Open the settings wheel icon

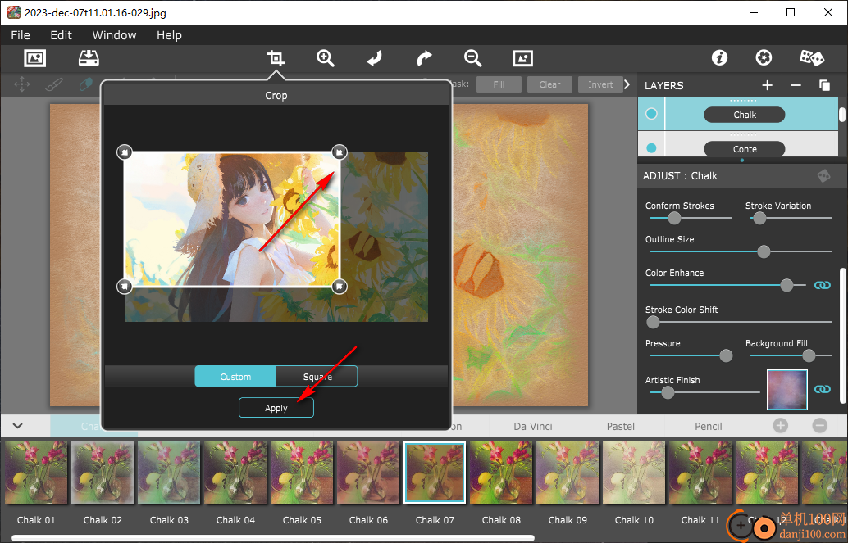[764, 57]
